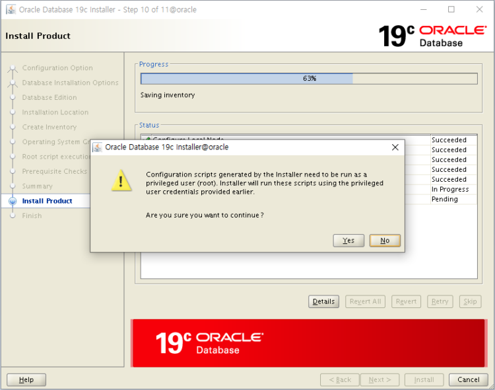Image resolution: width=495 pixels, height=390 pixels.
Task: Click the yellow warning triangle icon
Action: coord(121,180)
